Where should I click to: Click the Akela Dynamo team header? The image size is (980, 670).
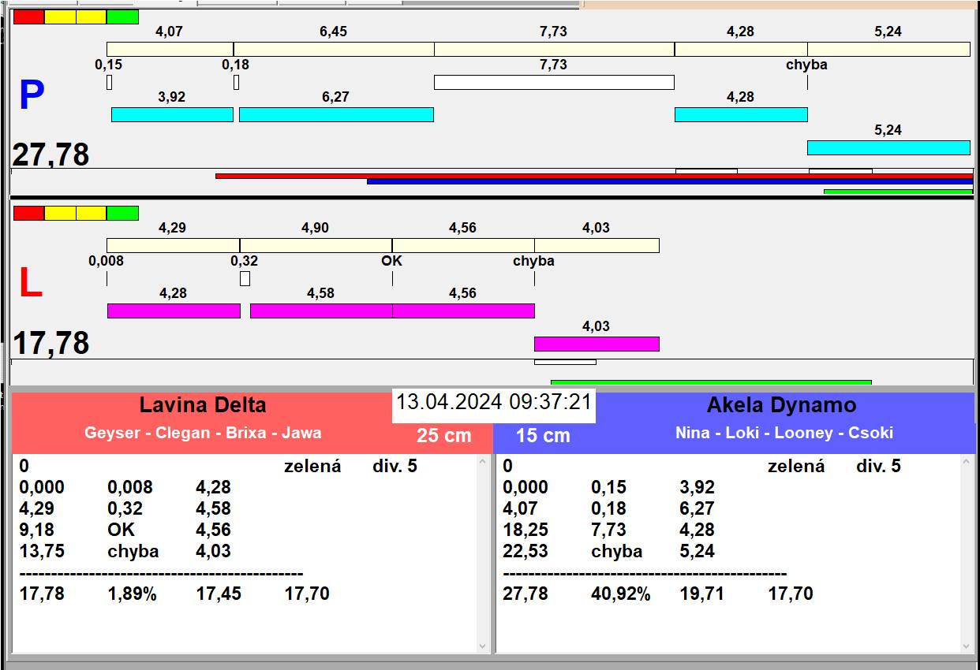point(781,405)
